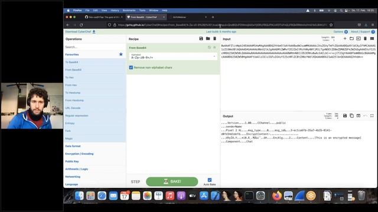
Task: Open the View menu
Action: [104, 11]
